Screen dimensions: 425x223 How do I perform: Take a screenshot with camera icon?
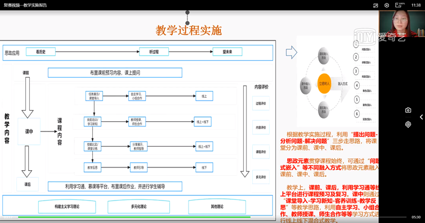pos(408,110)
